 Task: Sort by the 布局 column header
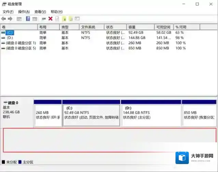coord(49,27)
